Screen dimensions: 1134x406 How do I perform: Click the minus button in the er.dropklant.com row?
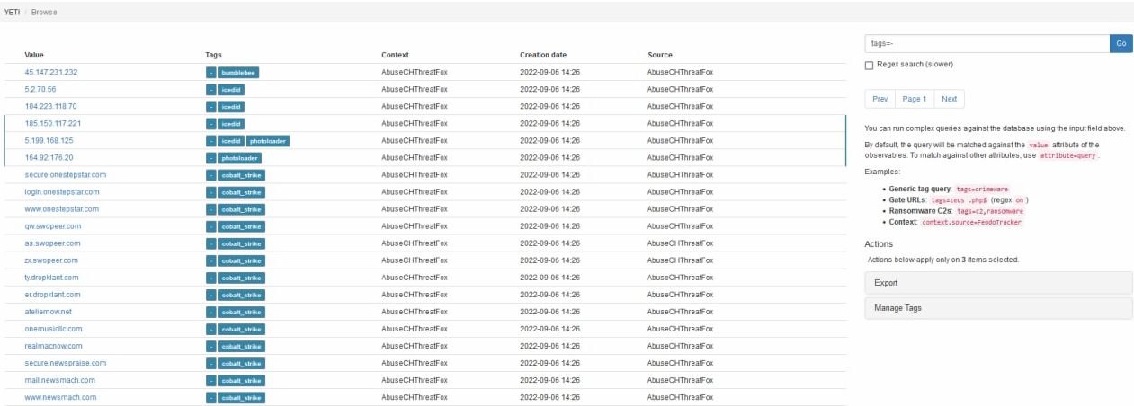tap(211, 295)
